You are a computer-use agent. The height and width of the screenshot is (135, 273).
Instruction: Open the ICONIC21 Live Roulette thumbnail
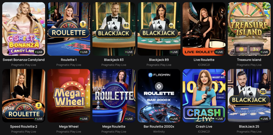[204, 29]
